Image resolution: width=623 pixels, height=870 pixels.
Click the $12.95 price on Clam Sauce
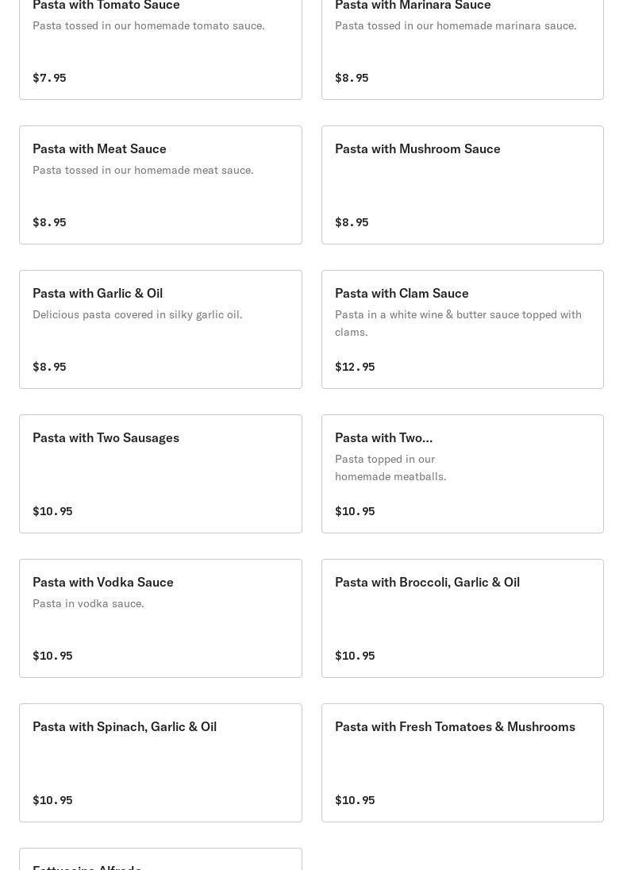tap(355, 367)
